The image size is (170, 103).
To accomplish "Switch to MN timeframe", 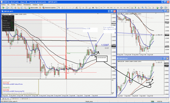I will pos(128,8).
